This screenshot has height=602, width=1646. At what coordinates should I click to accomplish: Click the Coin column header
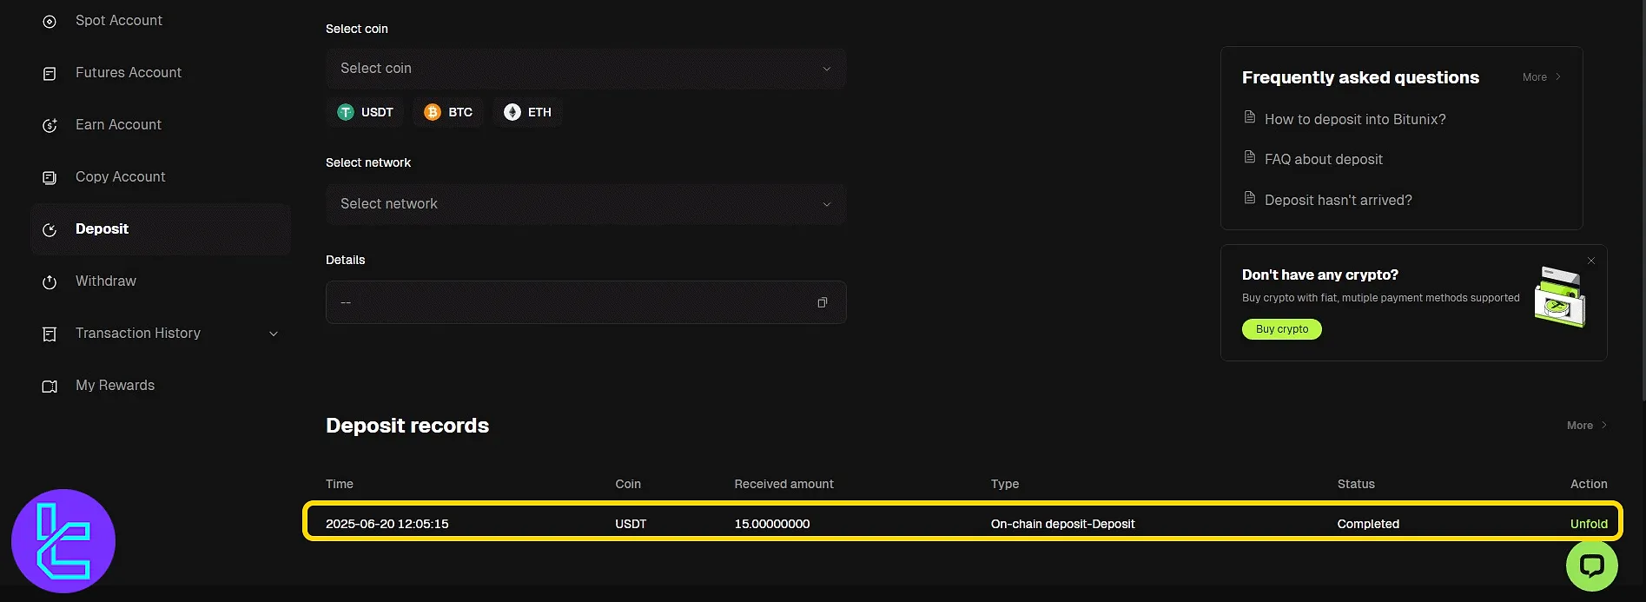(x=628, y=484)
